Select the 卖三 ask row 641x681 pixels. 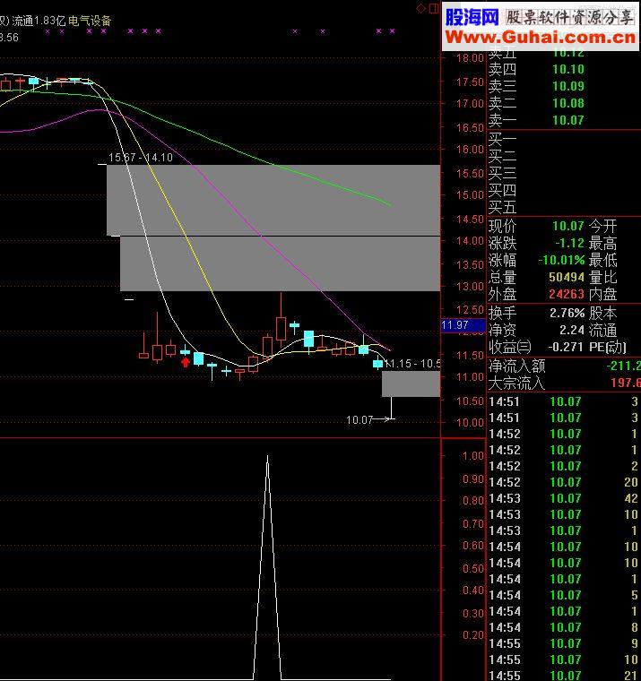pos(564,86)
